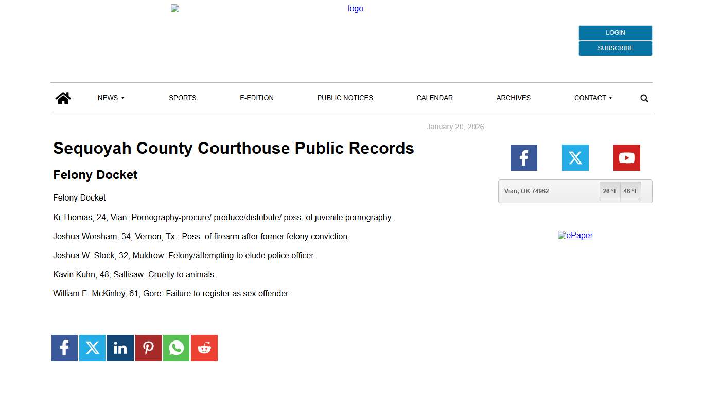Image resolution: width=703 pixels, height=395 pixels.
Task: Expand the NEWS dropdown menu
Action: tap(111, 98)
